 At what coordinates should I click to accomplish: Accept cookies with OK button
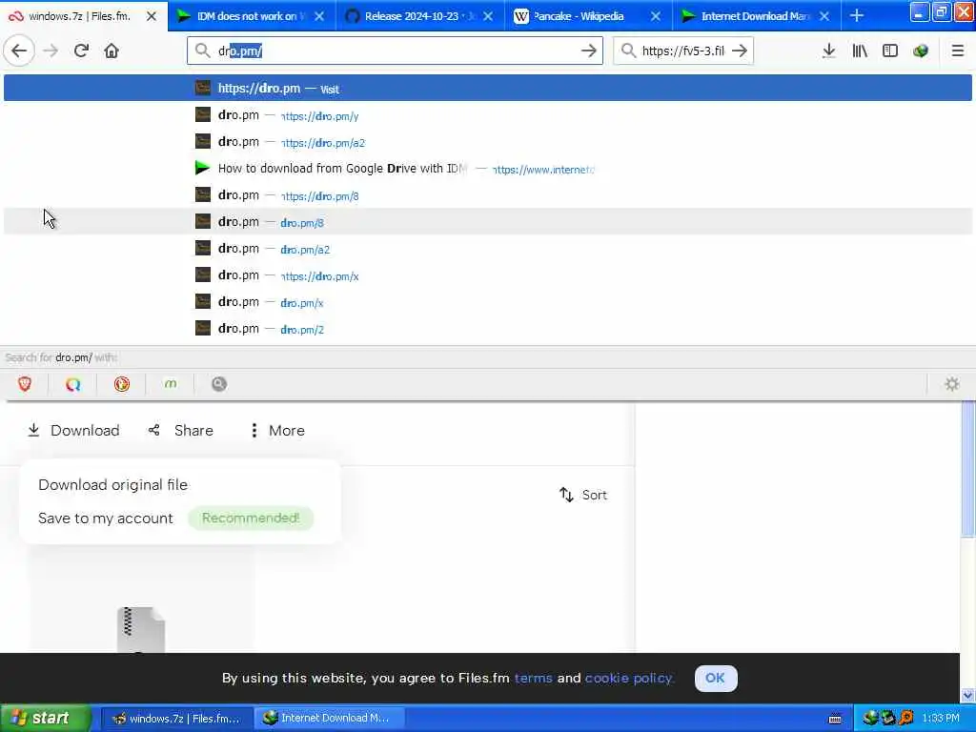(x=715, y=678)
